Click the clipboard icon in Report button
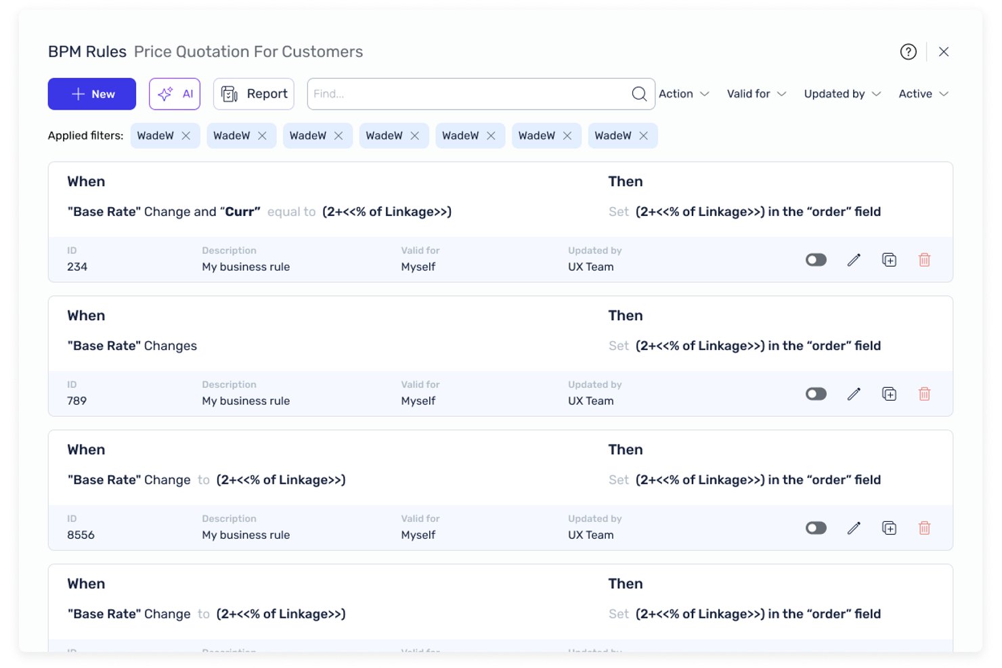The height and width of the screenshot is (668, 1002). coord(230,94)
